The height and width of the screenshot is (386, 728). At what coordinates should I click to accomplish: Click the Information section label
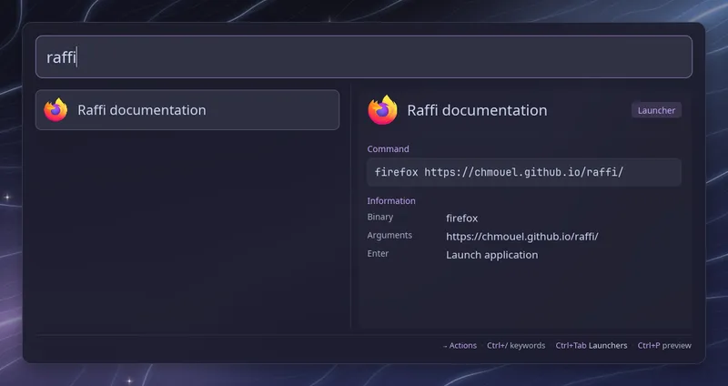point(391,201)
